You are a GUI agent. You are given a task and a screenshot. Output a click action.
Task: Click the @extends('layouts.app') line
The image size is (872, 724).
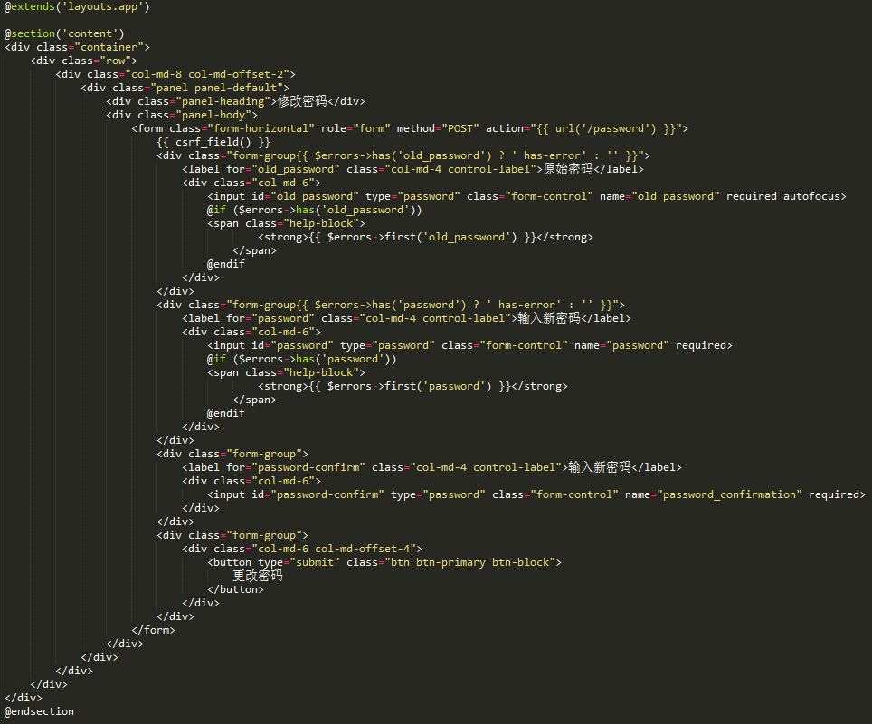[x=77, y=6]
